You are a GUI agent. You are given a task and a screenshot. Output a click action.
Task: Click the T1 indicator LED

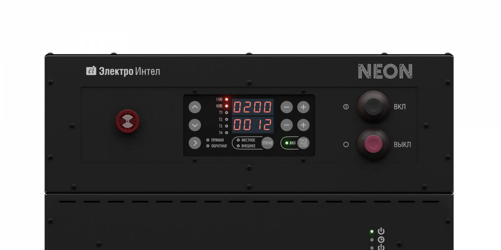227,112
